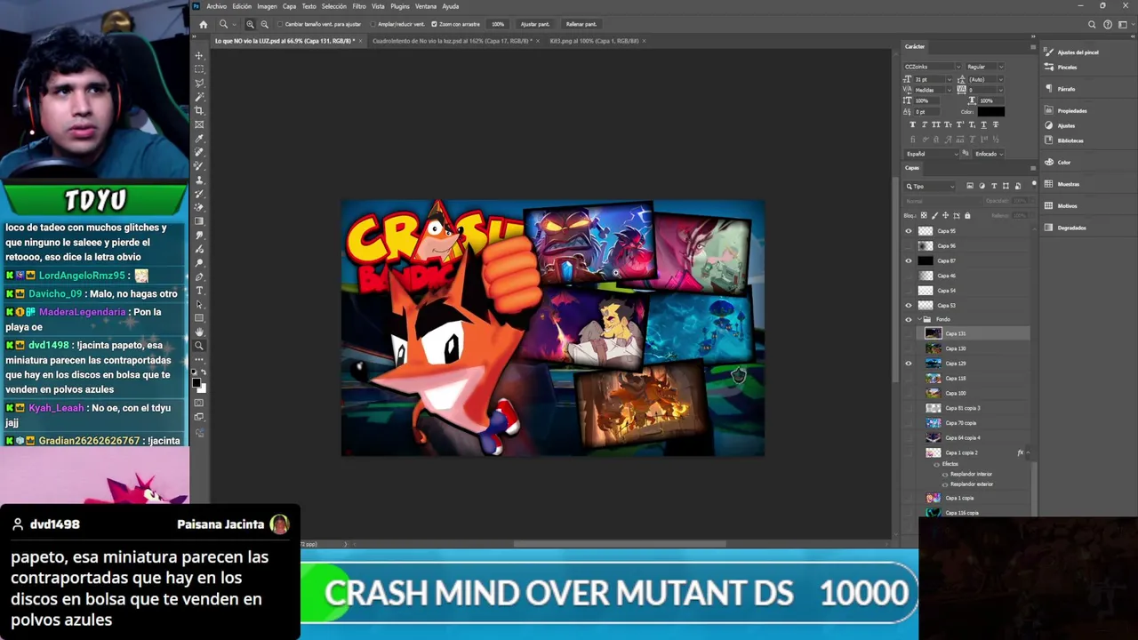Open the Bibliotecas panel

(1065, 140)
